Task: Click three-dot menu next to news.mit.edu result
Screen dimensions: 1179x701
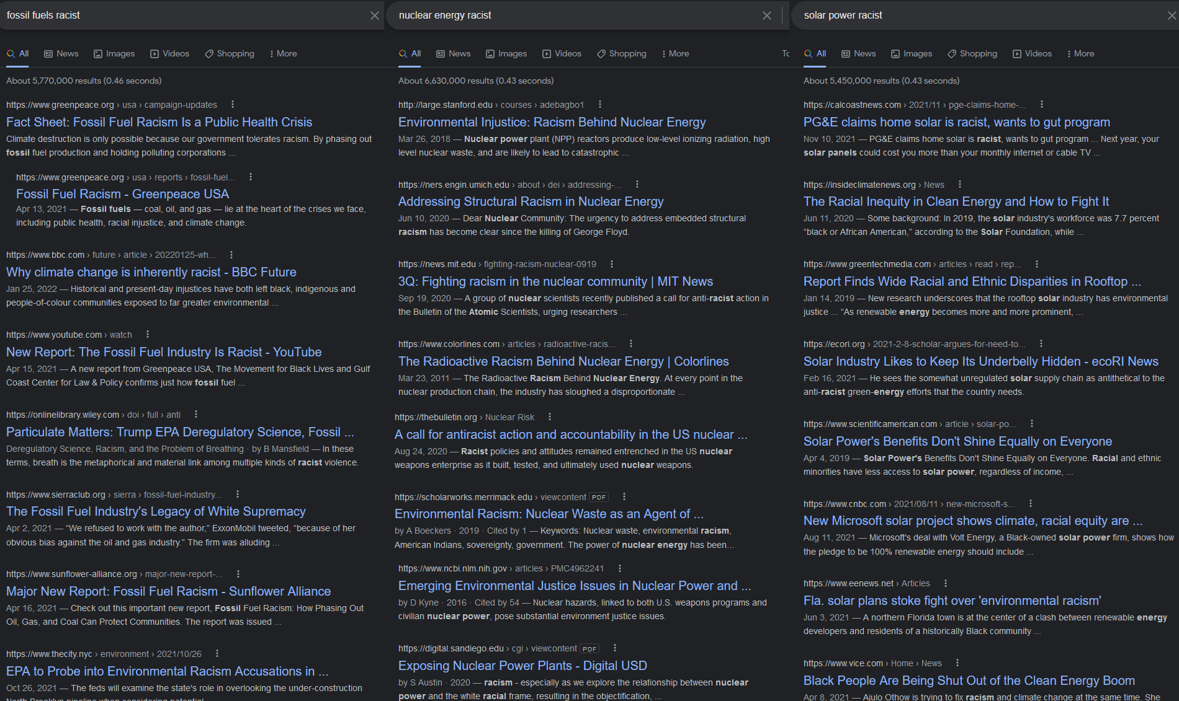Action: [612, 264]
